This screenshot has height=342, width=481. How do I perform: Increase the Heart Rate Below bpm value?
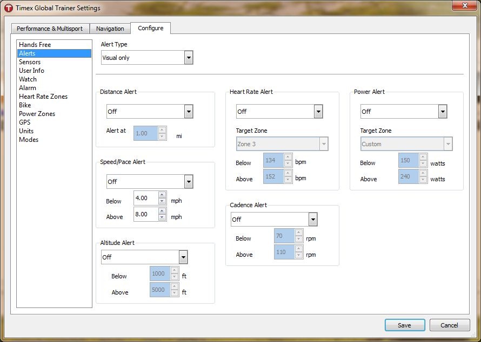click(288, 157)
